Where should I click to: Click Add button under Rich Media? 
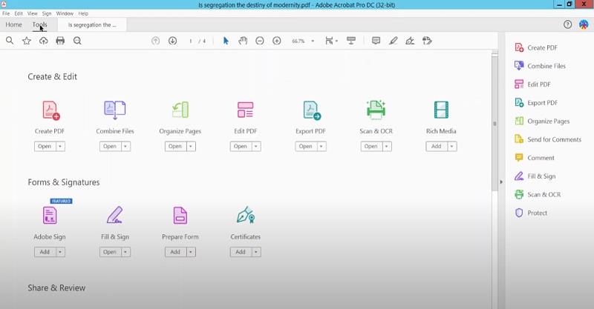click(x=437, y=147)
